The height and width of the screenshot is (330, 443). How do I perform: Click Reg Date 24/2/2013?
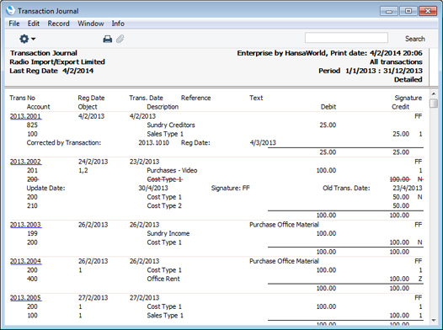(93, 162)
